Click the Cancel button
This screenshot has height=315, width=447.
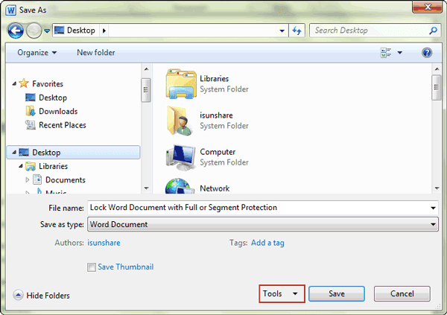pyautogui.click(x=402, y=294)
